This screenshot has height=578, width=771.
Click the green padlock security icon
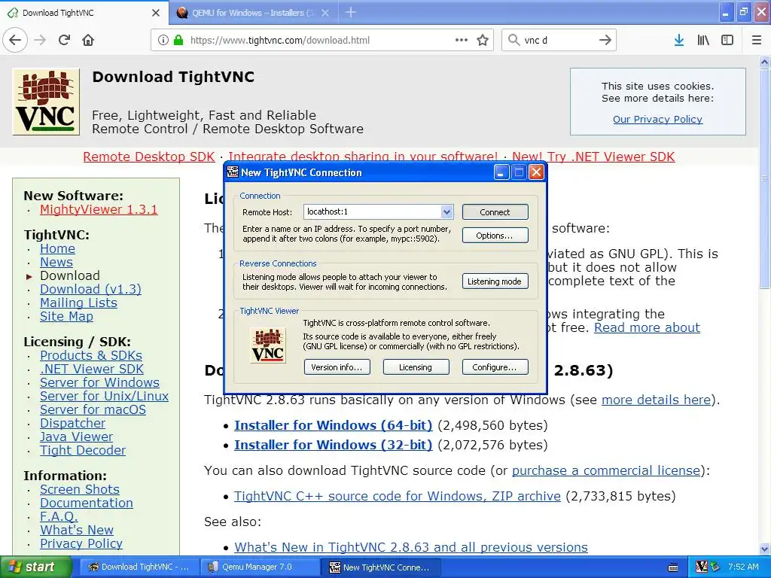pos(178,40)
